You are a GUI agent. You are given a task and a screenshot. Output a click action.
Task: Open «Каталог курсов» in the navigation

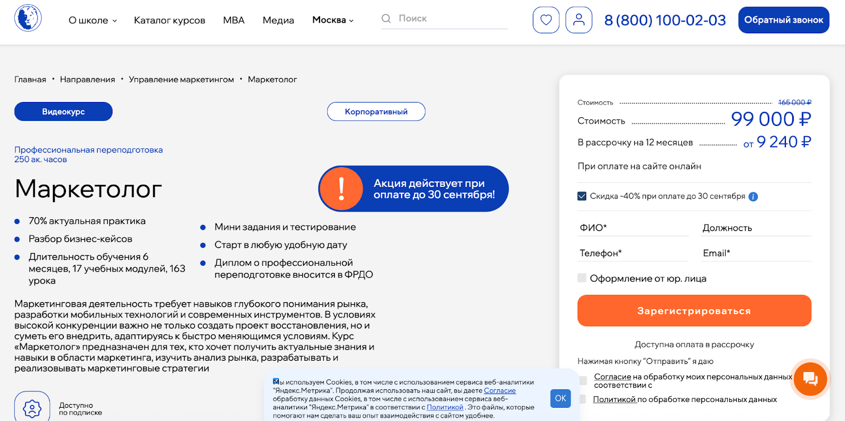170,20
